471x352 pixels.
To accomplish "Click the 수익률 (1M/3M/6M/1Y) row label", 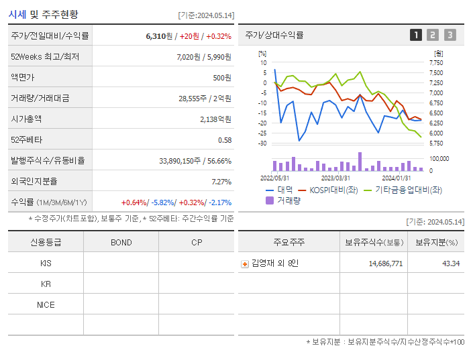I will click(x=49, y=202).
